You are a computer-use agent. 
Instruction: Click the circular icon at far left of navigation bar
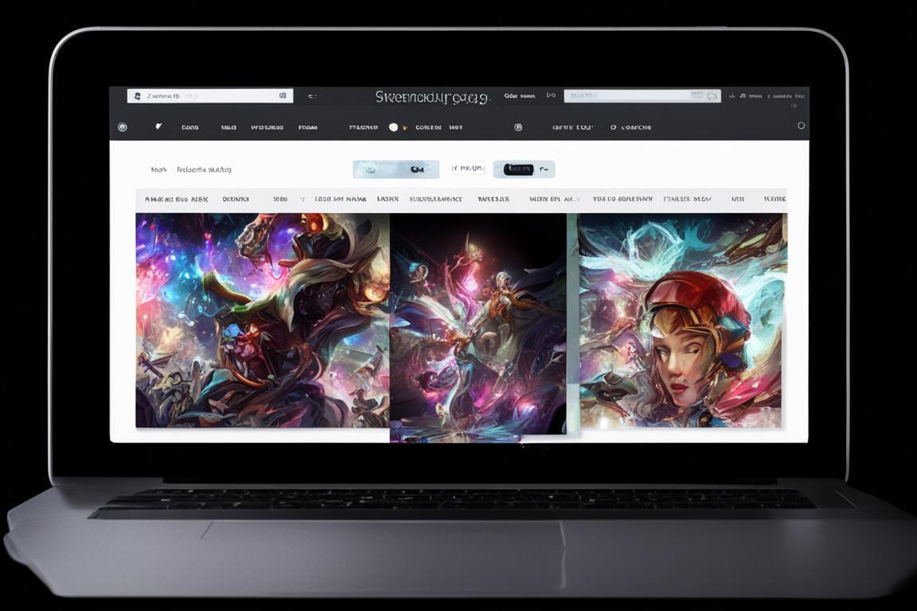(122, 127)
